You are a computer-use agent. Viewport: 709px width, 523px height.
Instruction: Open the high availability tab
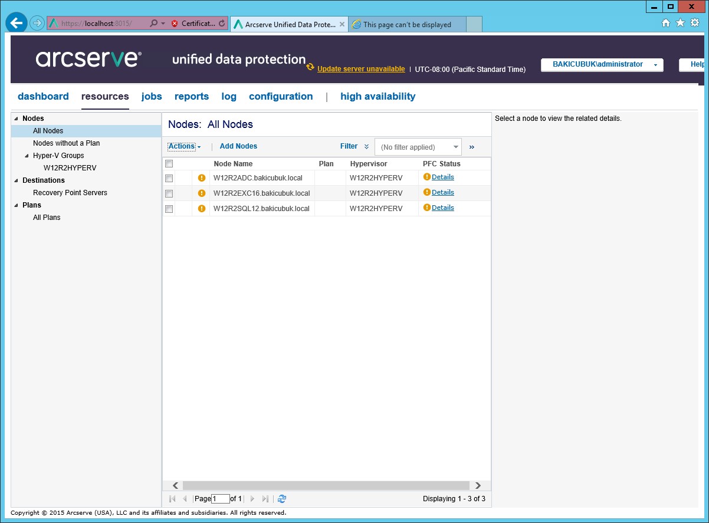pos(378,96)
